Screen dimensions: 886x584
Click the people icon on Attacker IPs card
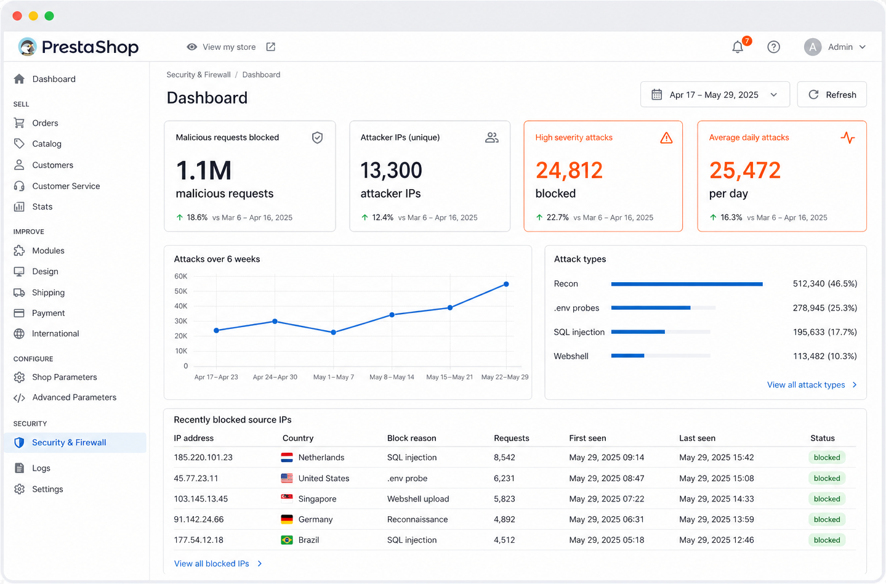point(491,137)
